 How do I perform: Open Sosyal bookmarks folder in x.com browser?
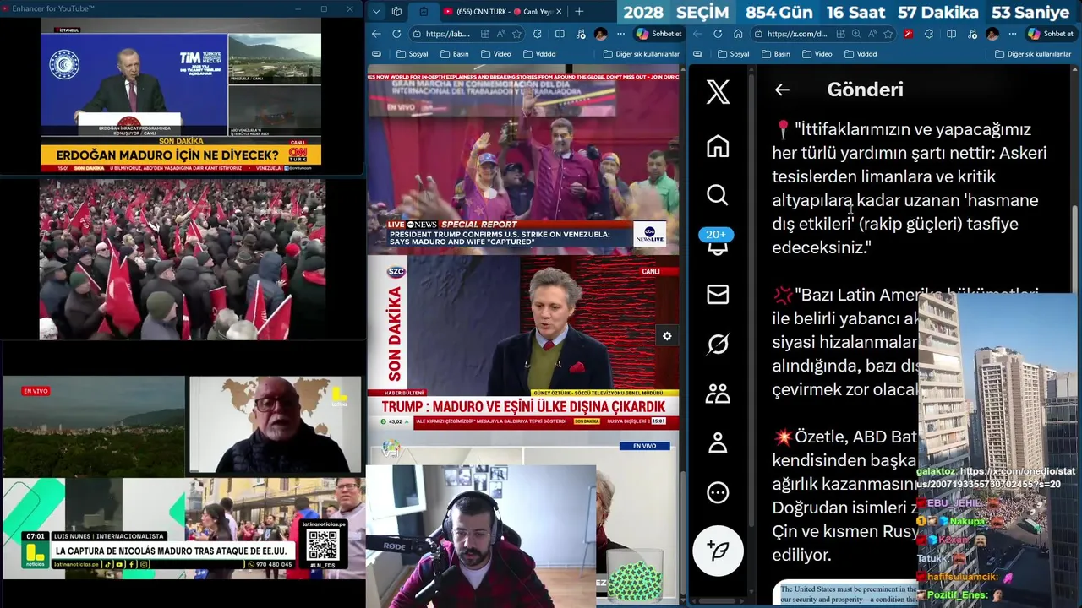tap(732, 54)
